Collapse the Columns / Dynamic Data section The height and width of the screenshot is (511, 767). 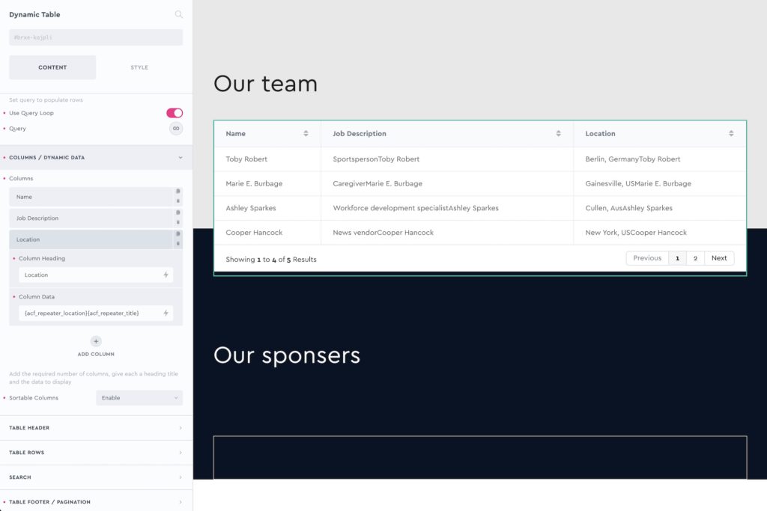[x=181, y=158]
